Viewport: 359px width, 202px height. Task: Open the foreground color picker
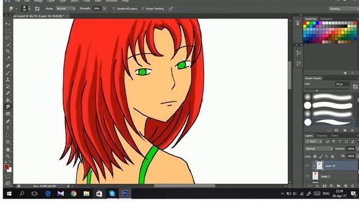6,167
